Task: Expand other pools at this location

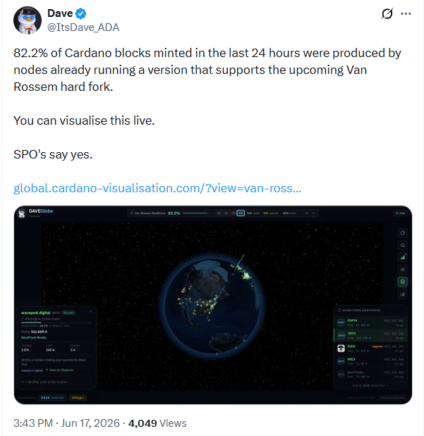Action: click(x=56, y=382)
